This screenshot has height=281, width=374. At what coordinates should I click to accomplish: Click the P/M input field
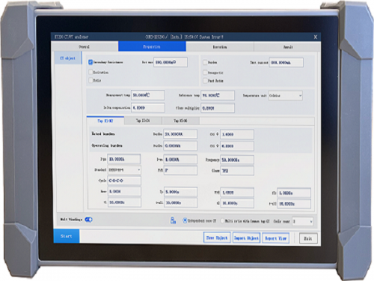180,170
